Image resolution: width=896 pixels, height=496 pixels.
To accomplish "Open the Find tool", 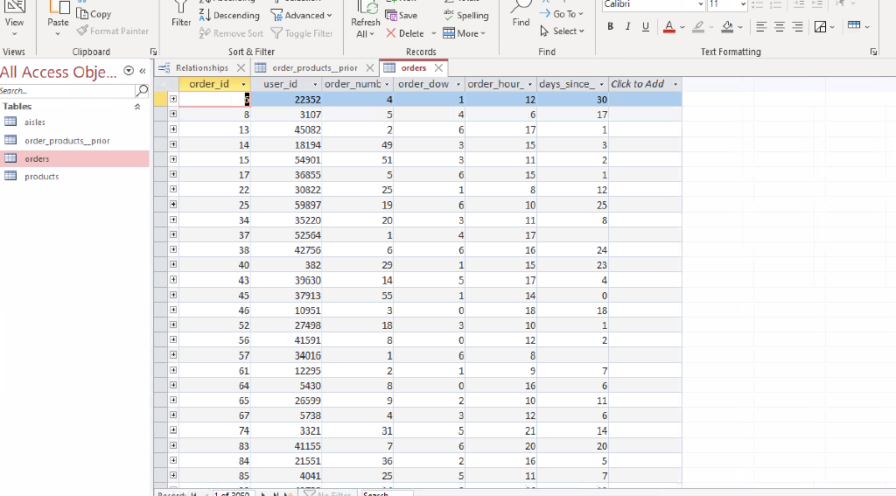I will click(521, 15).
